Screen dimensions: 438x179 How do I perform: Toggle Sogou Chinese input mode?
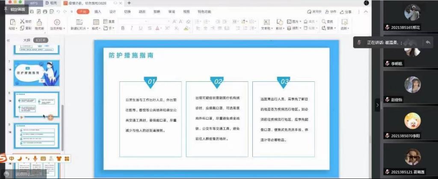pos(12,158)
